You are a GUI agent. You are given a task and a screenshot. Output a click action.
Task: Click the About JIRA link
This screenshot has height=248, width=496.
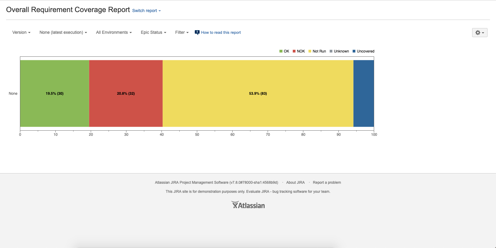(295, 183)
